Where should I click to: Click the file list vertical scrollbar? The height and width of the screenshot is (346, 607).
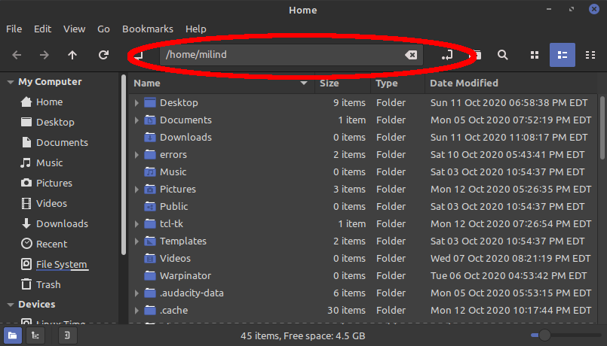(x=602, y=127)
